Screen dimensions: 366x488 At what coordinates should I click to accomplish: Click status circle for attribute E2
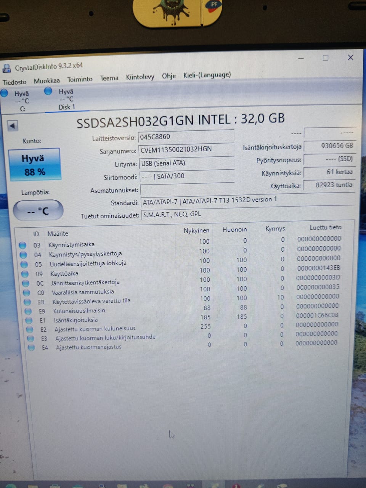30,329
